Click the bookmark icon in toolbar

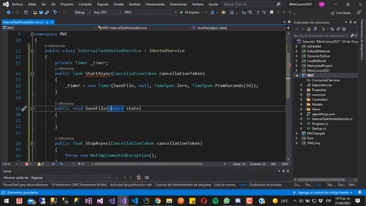point(272,13)
